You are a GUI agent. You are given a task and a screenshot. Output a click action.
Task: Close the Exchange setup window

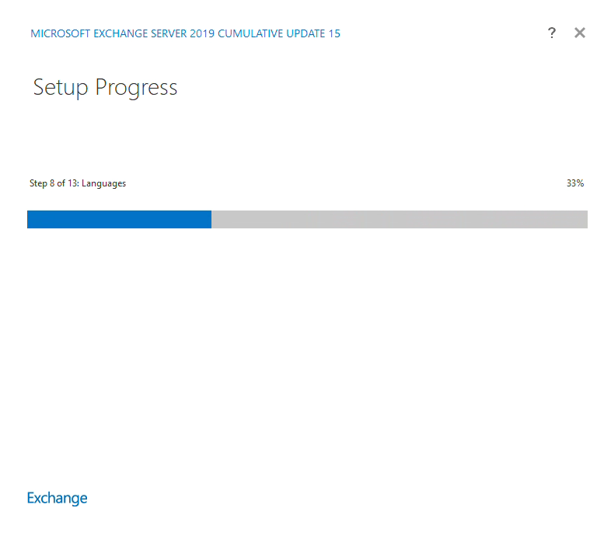coord(579,33)
